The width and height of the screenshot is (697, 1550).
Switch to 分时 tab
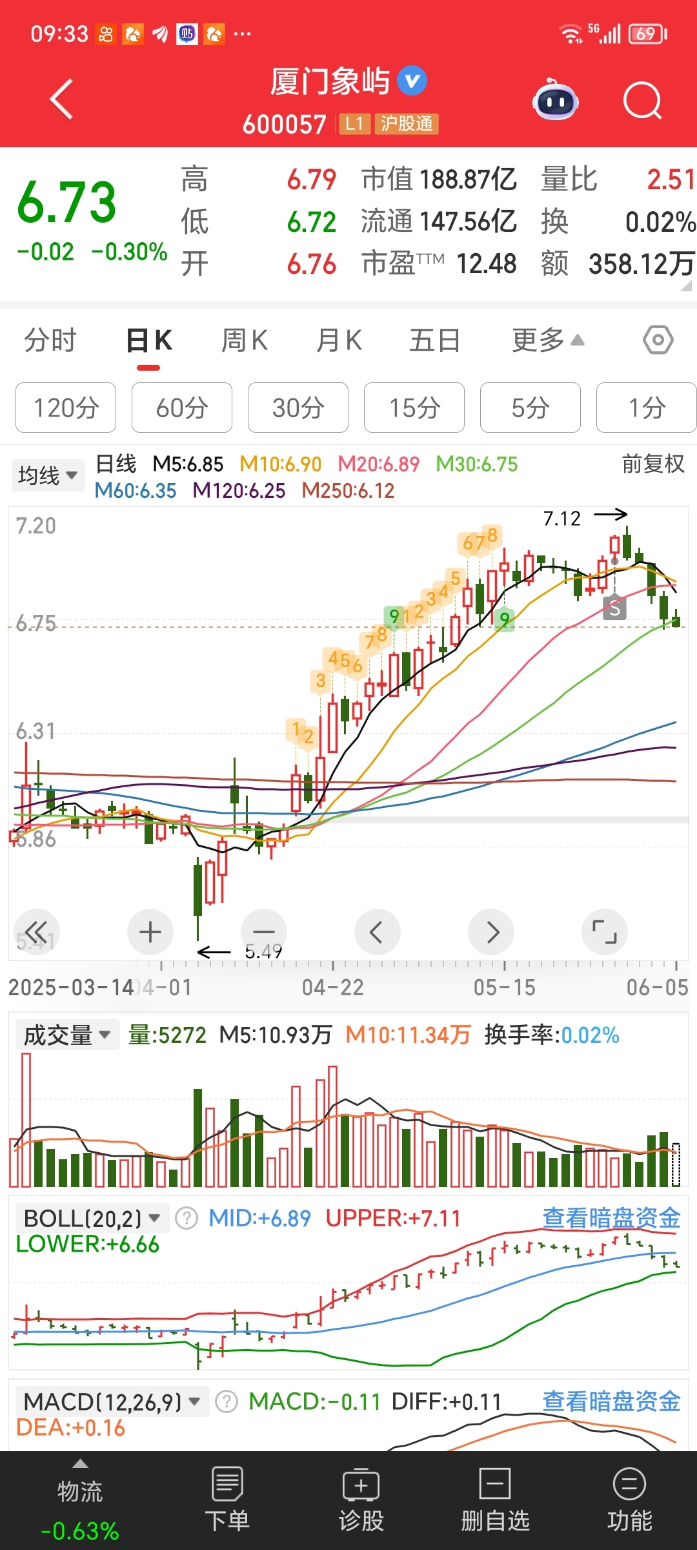pyautogui.click(x=50, y=340)
